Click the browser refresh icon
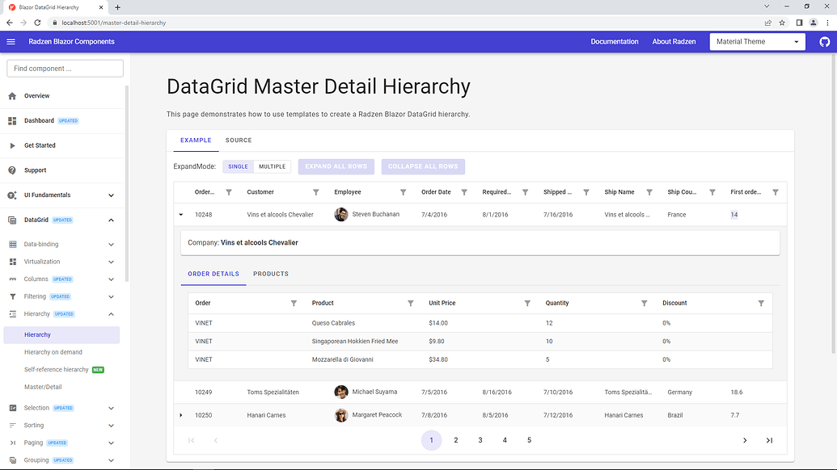Image resolution: width=837 pixels, height=470 pixels. [x=37, y=23]
